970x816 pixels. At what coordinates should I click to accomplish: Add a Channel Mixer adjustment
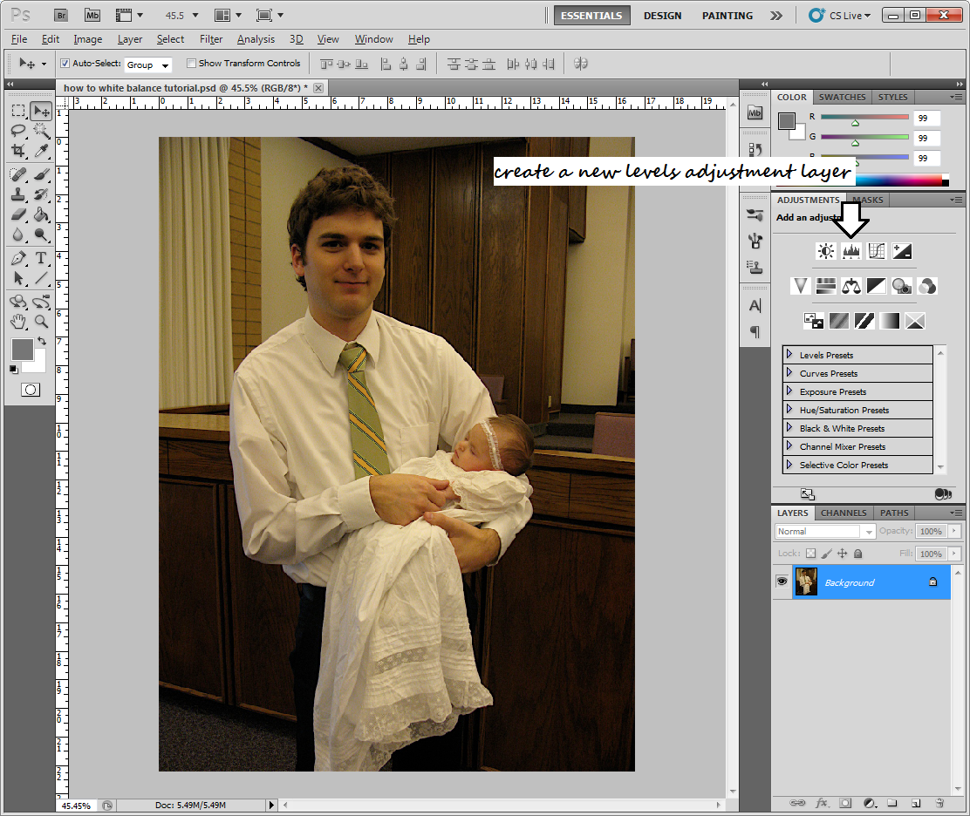click(x=927, y=286)
